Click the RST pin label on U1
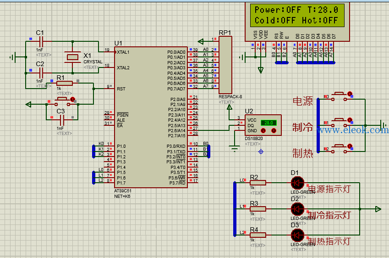The width and height of the screenshot is (389, 258). [x=121, y=89]
